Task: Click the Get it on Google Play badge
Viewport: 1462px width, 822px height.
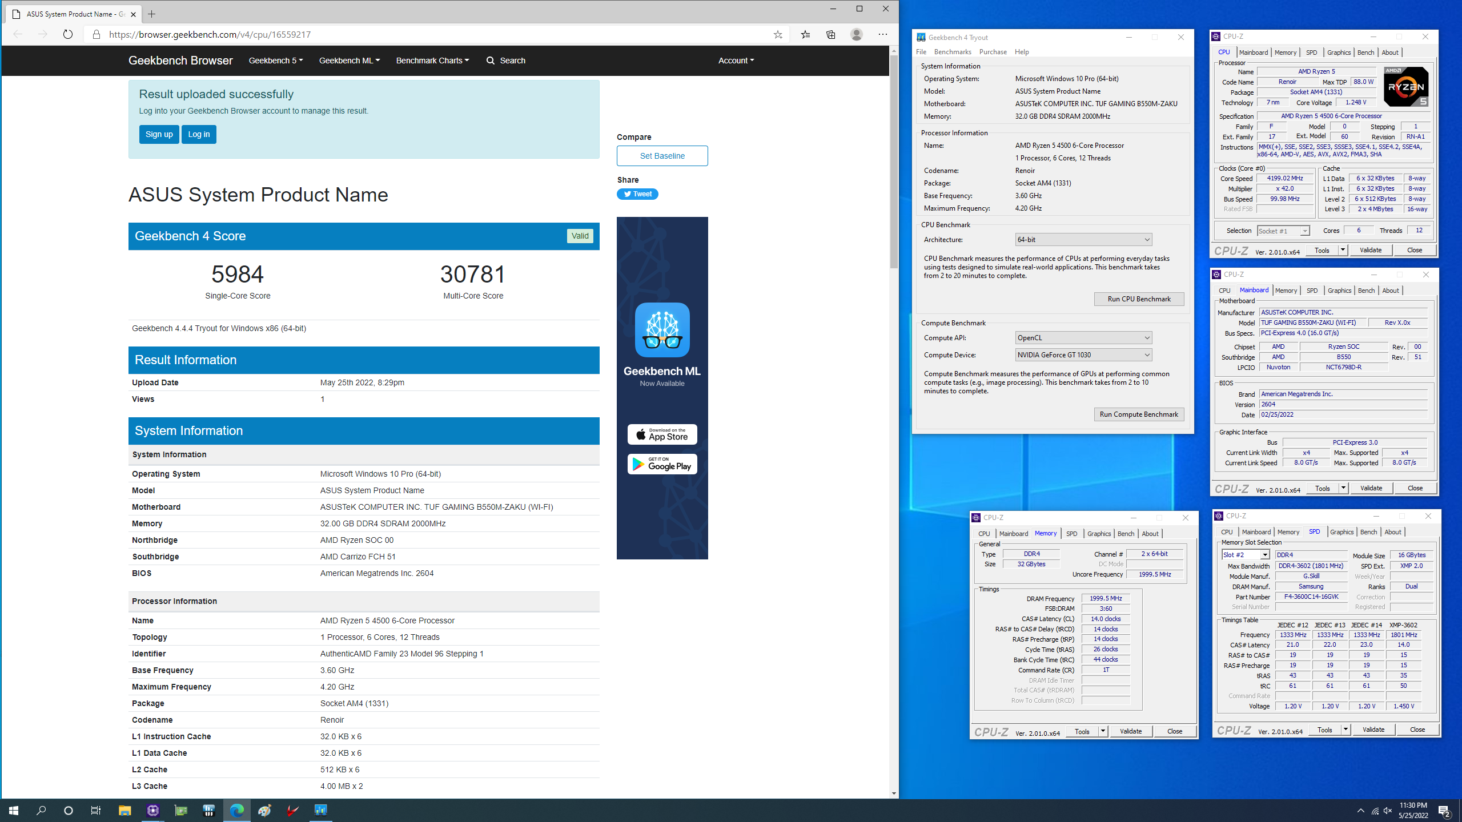Action: click(x=662, y=464)
